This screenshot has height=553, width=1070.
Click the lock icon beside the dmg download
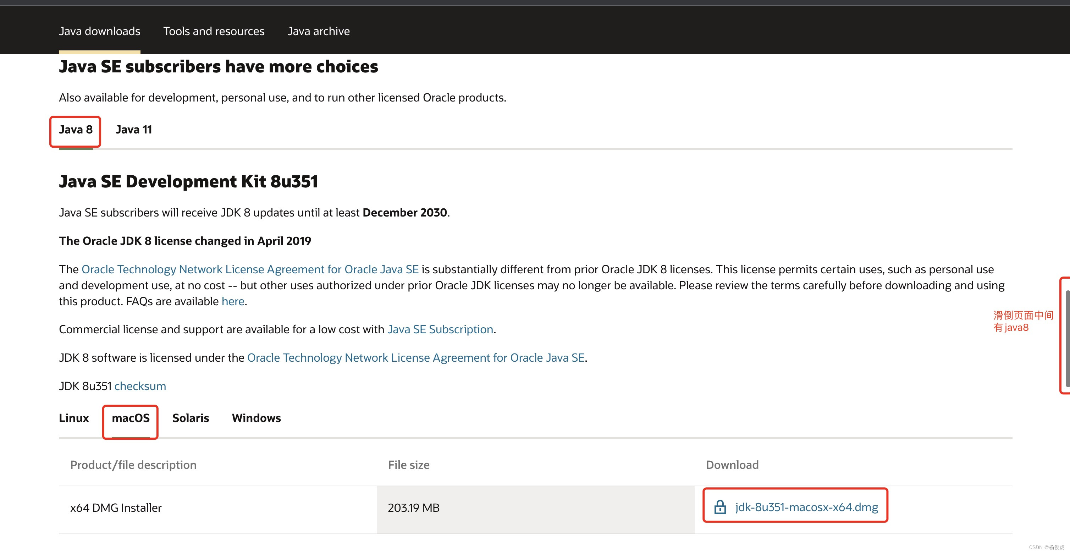(x=720, y=507)
